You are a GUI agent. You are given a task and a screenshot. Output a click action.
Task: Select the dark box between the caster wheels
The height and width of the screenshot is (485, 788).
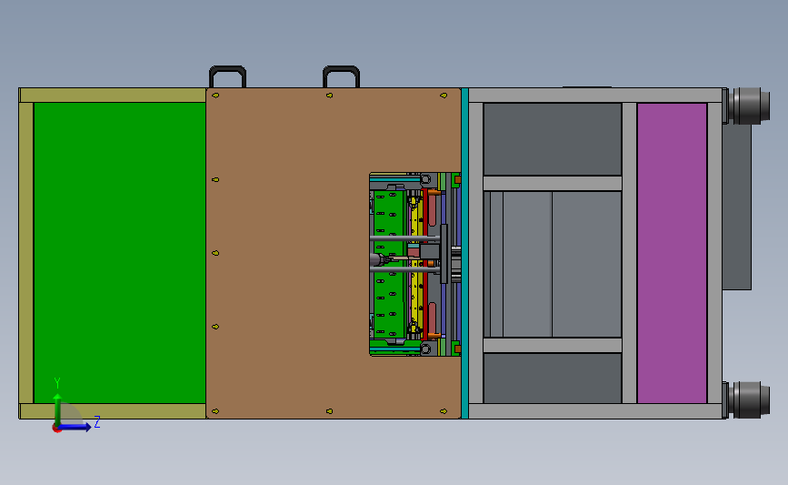[x=737, y=207]
